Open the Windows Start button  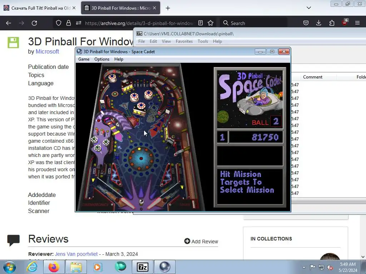[x=10, y=267]
